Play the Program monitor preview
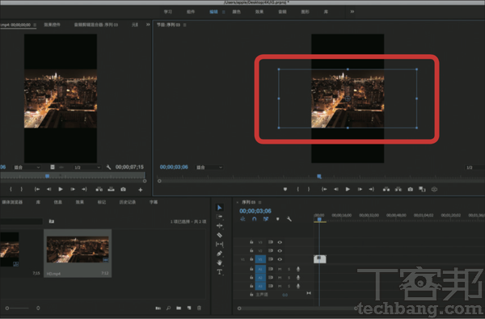Viewport: 485px width, 319px height. 348,189
